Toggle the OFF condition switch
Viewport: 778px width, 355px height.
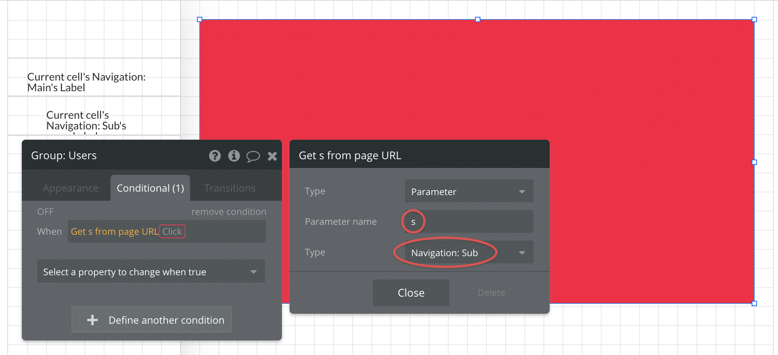click(46, 212)
